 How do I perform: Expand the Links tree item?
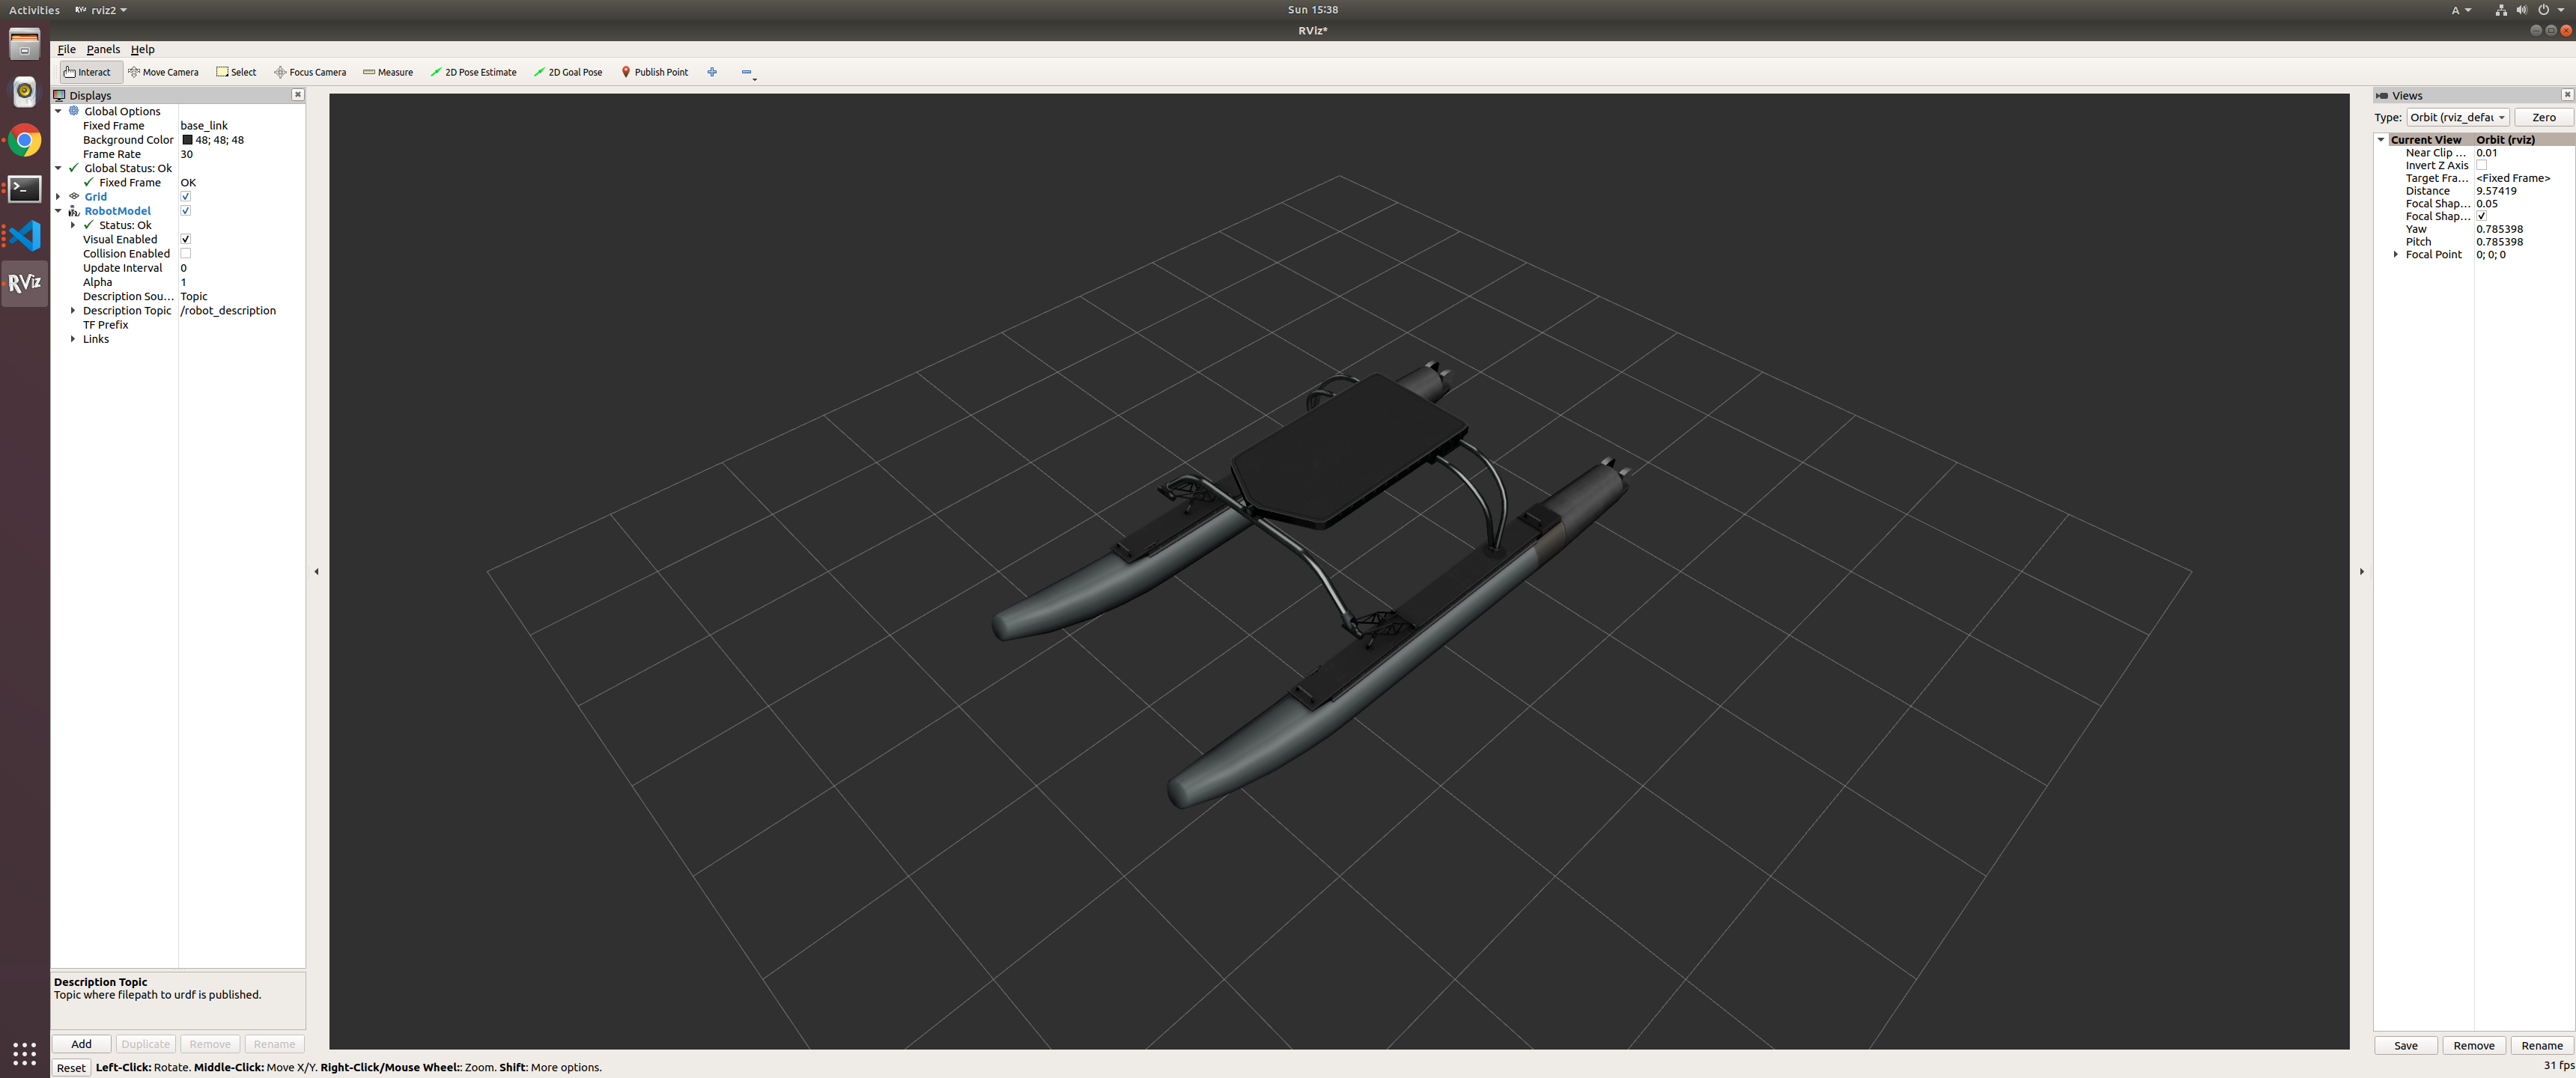pos(73,339)
